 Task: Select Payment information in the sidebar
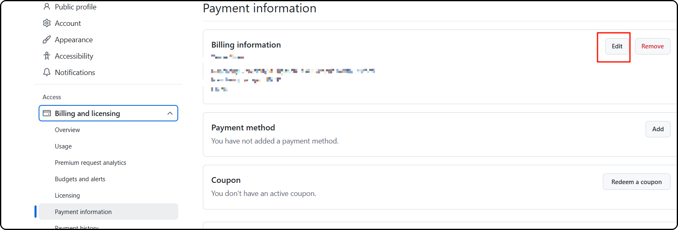click(x=108, y=212)
